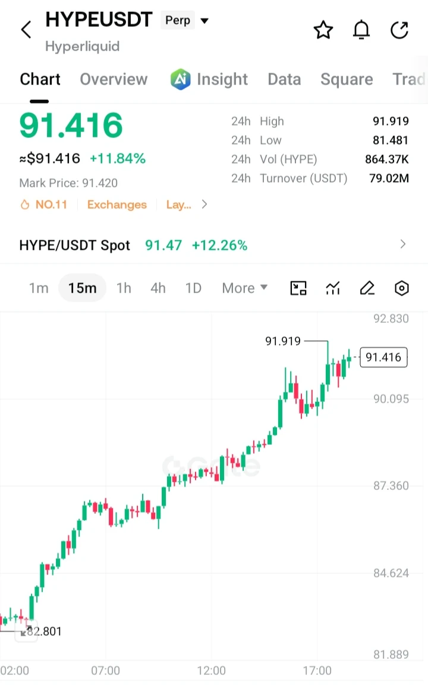This screenshot has width=428, height=685.
Task: Tap the 87.360 price axis label
Action: coord(391,486)
